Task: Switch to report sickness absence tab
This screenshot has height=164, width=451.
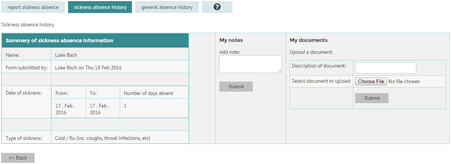Action: pyautogui.click(x=33, y=7)
